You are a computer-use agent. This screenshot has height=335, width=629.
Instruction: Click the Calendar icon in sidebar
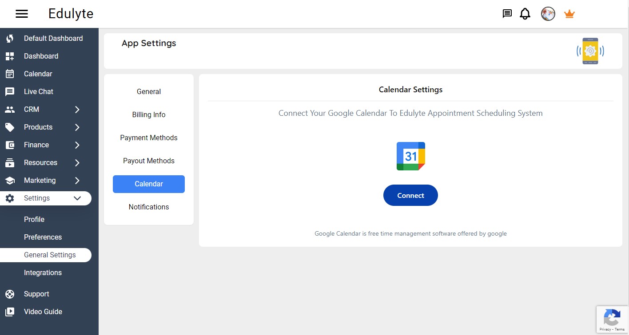coord(10,74)
